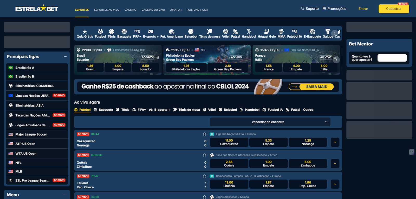416x199 pixels.
Task: Open the Cassino ao vivo menu item
Action: [153, 10]
